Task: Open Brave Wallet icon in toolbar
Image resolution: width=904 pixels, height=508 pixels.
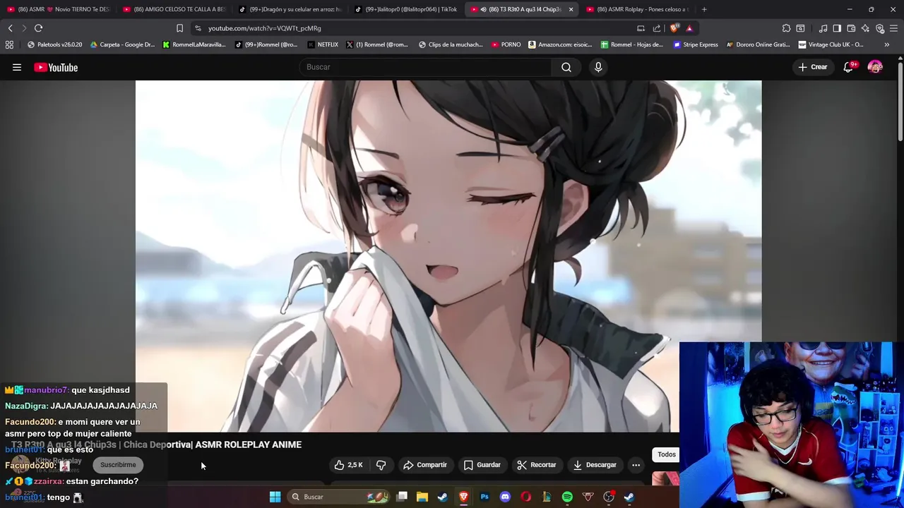Action: [x=851, y=28]
